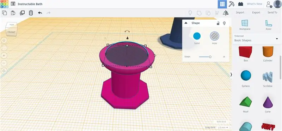Toggle the lock editing icon
This screenshot has width=282, height=131.
point(218,23)
